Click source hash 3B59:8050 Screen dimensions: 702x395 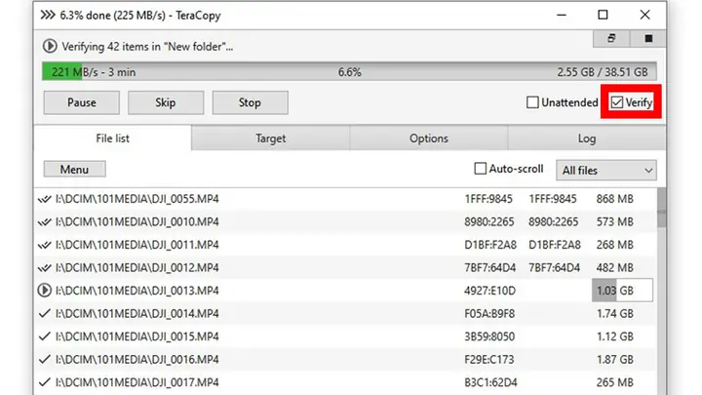[489, 336]
